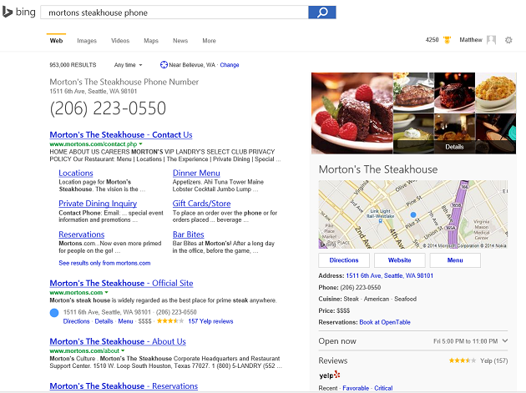This screenshot has width=526, height=393.
Task: Expand the arrow beside www.mortons.com/about
Action: coord(123,350)
